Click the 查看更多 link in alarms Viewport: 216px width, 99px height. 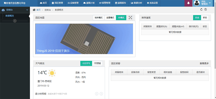(204, 63)
